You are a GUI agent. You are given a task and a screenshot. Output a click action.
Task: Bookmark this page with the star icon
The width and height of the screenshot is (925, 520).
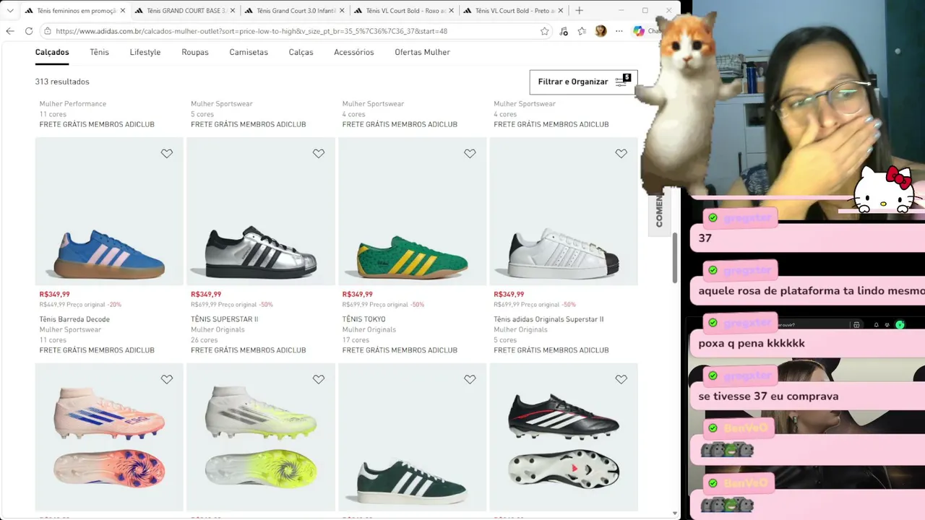(x=544, y=31)
